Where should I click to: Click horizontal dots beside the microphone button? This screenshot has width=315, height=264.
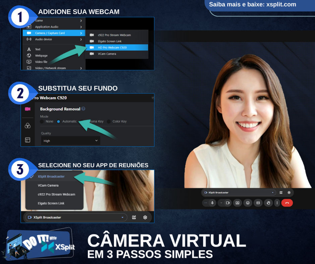tap(205, 203)
